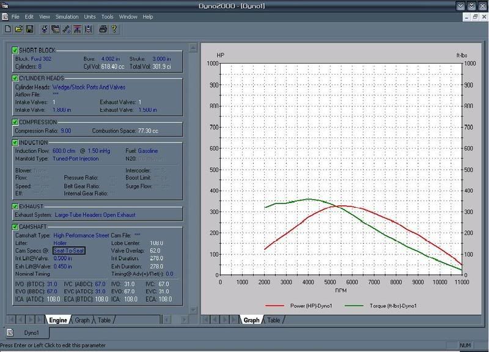
Task: Create a new dyno file from toolbar
Action: (x=8, y=29)
